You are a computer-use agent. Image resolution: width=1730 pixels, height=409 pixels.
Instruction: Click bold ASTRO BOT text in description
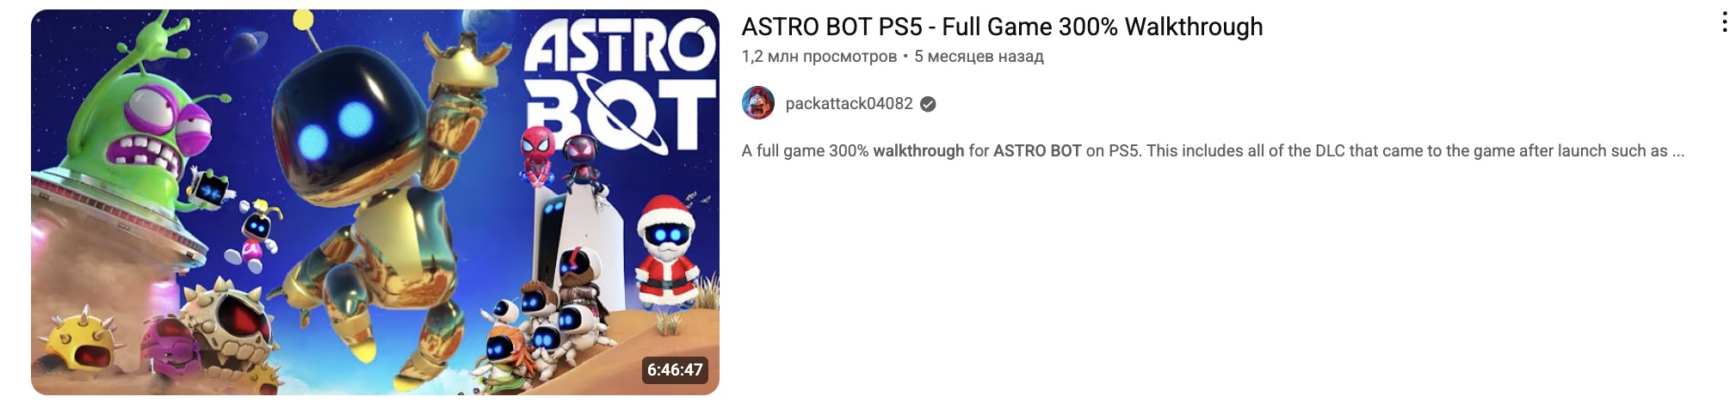coord(1037,150)
